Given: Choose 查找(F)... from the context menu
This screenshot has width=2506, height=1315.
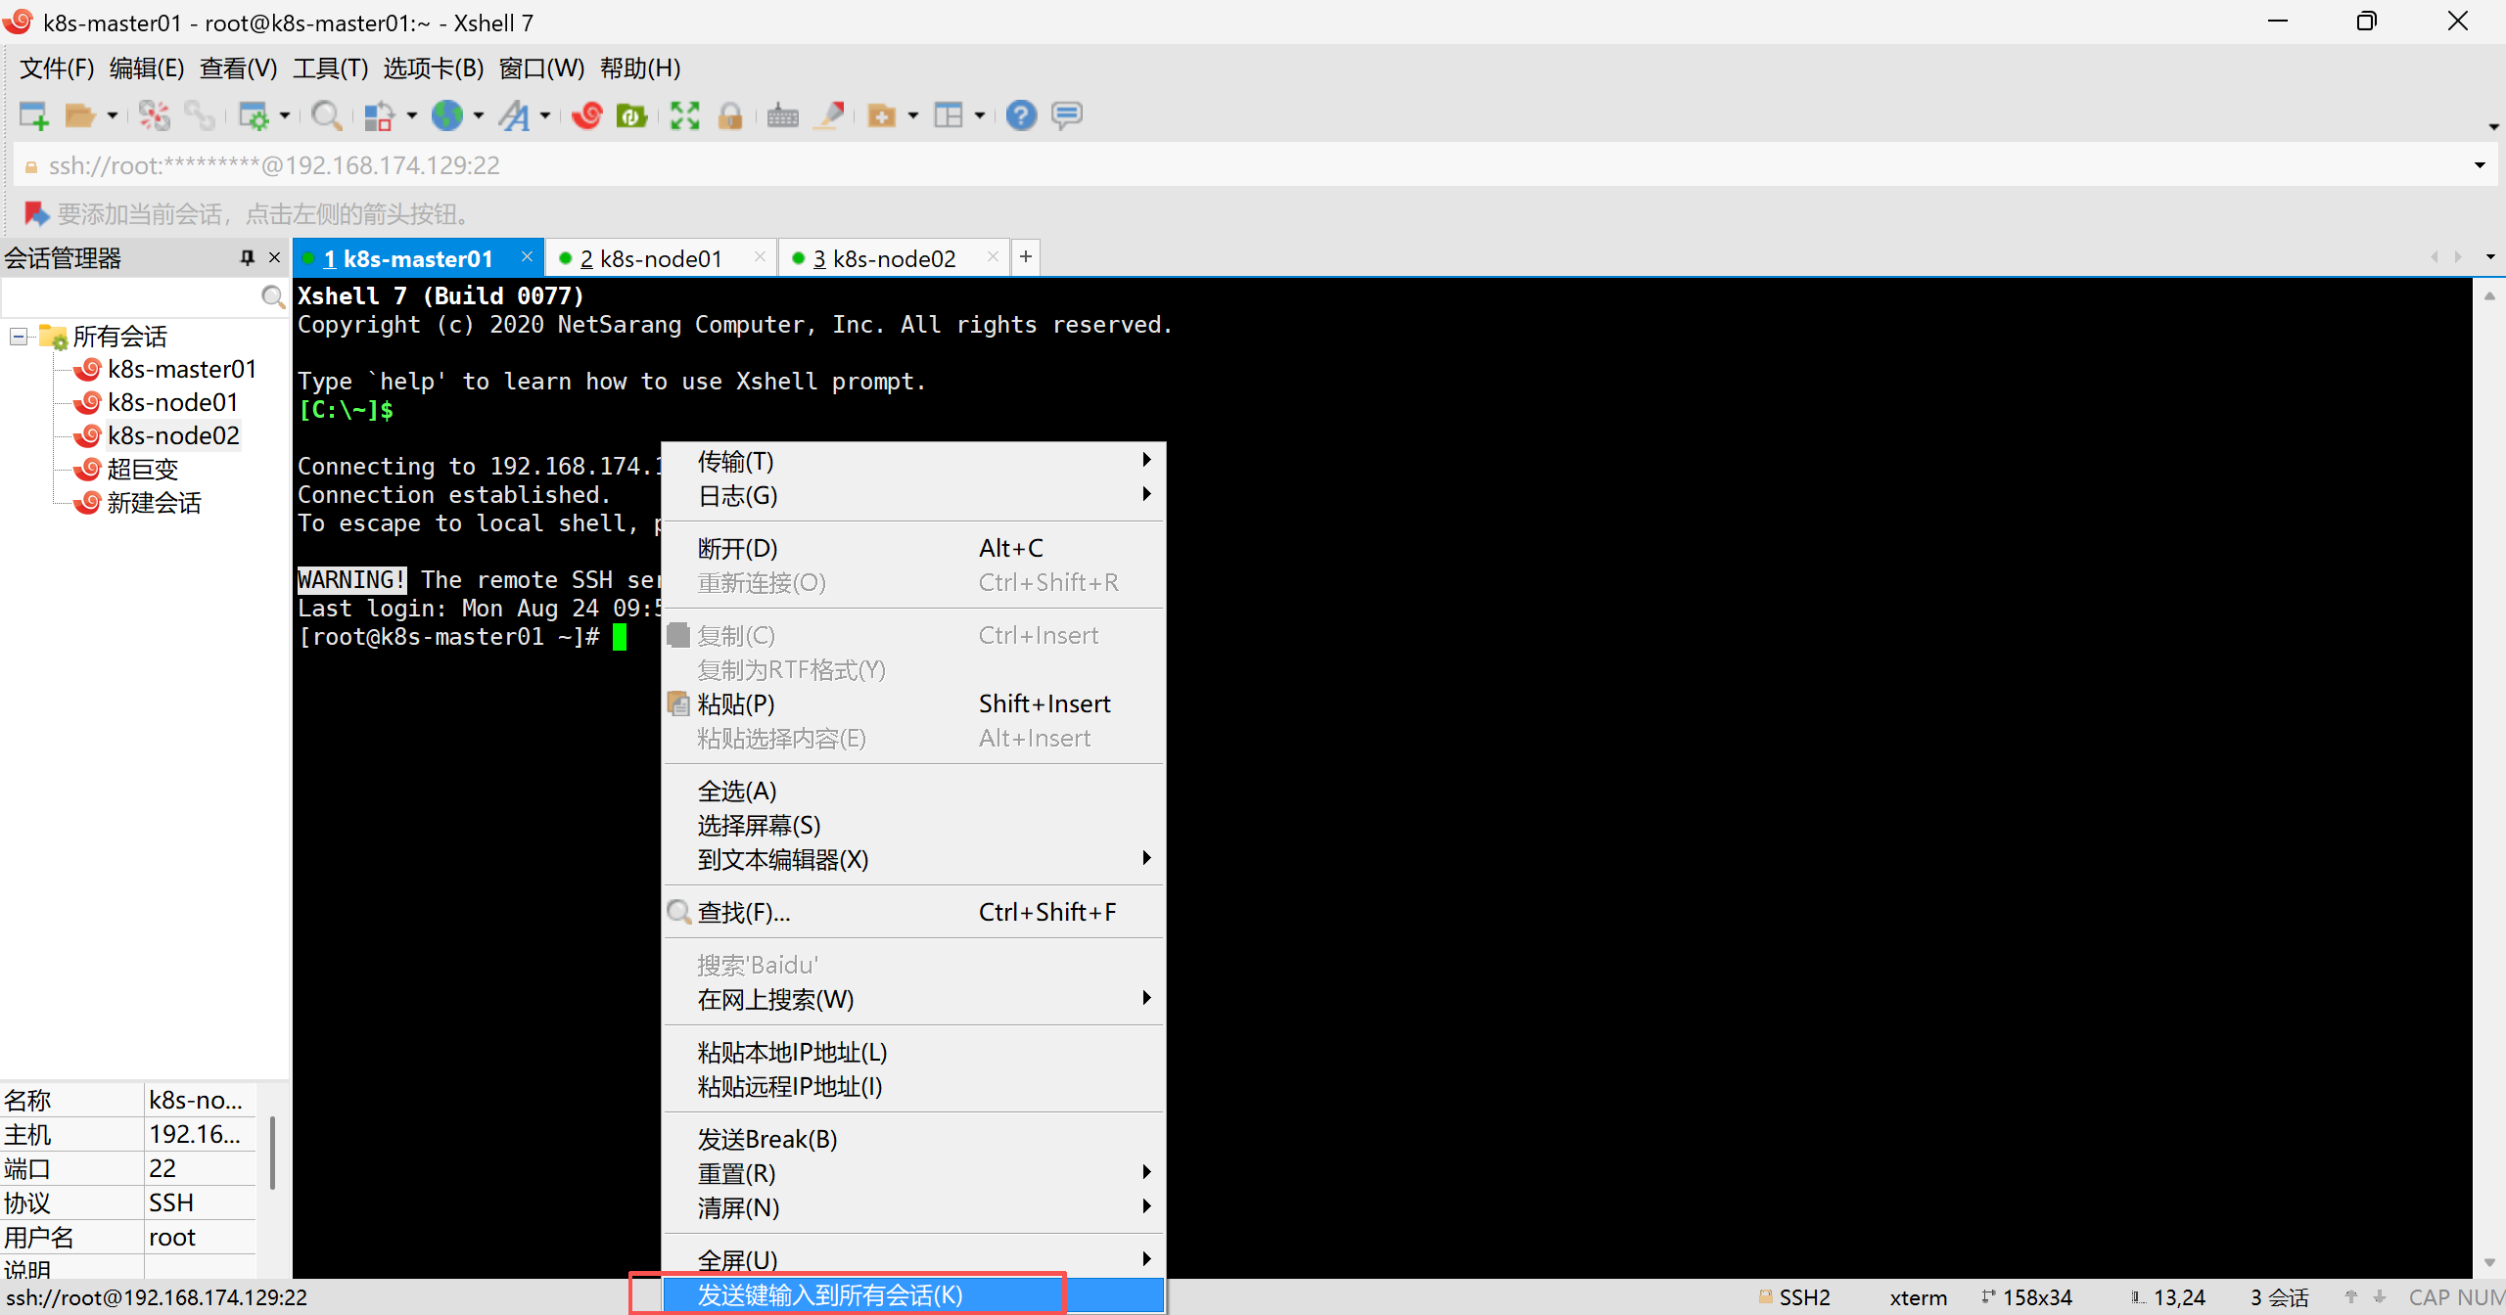Looking at the screenshot, I should [x=914, y=912].
